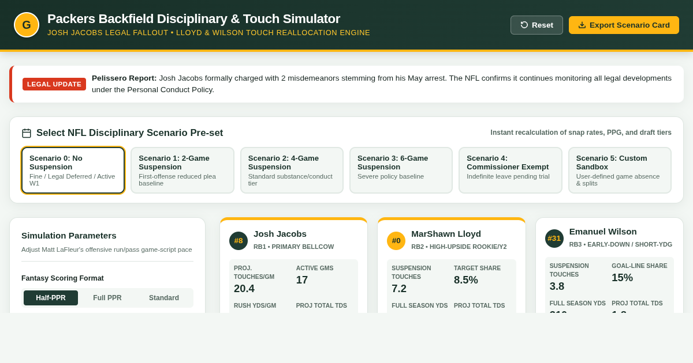Screen dimensions: 693x363
Task: Click Josh Jacobs #8 jersey badge
Action: point(239,241)
